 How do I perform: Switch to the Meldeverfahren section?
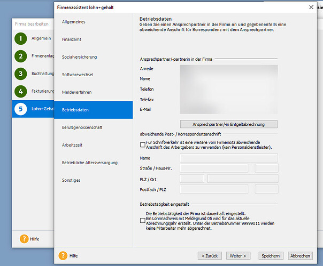(93, 92)
